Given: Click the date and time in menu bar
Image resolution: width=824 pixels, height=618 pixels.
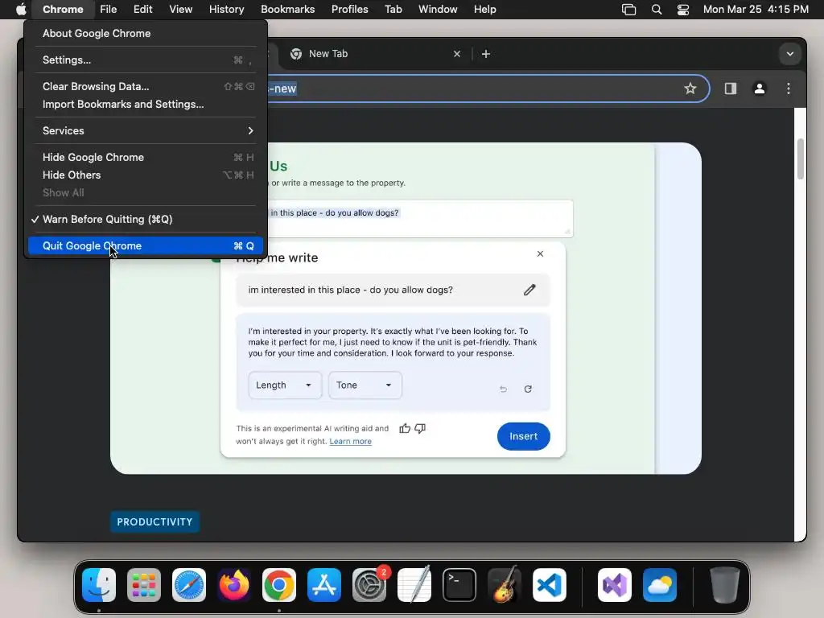Looking at the screenshot, I should [x=756, y=9].
